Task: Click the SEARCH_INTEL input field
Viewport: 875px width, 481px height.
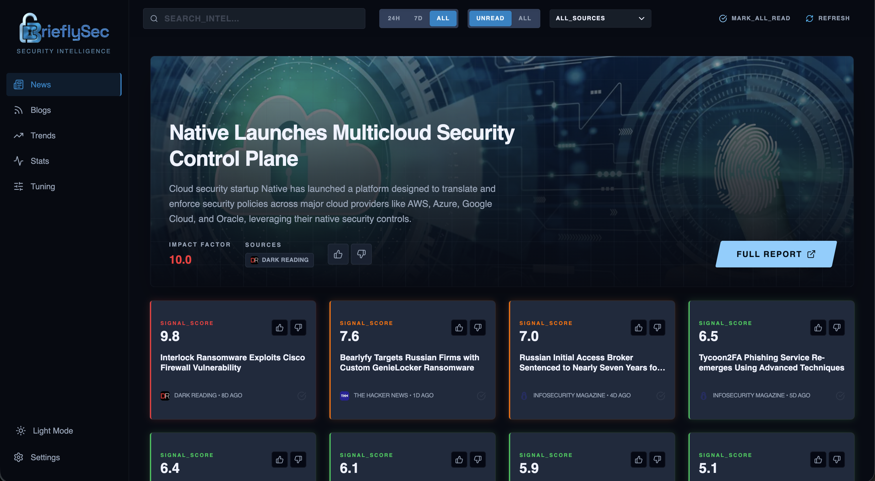Action: point(255,18)
